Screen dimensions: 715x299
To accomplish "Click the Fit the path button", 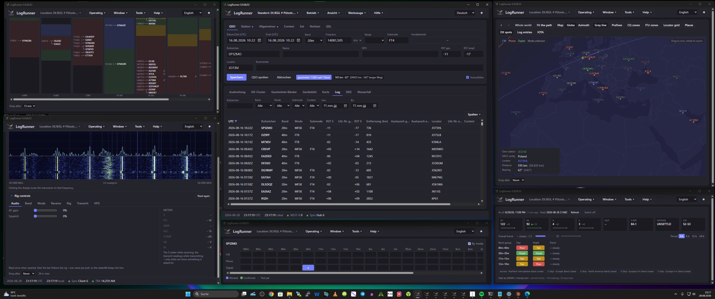I will pos(544,25).
